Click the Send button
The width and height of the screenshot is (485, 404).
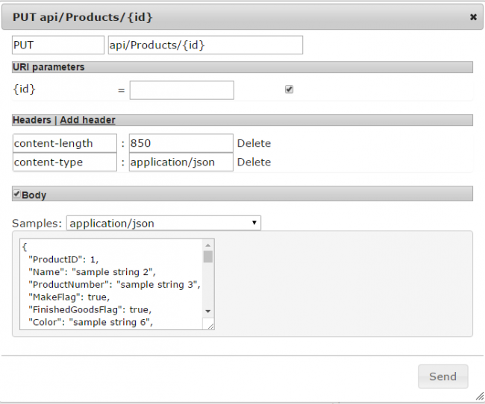point(443,376)
